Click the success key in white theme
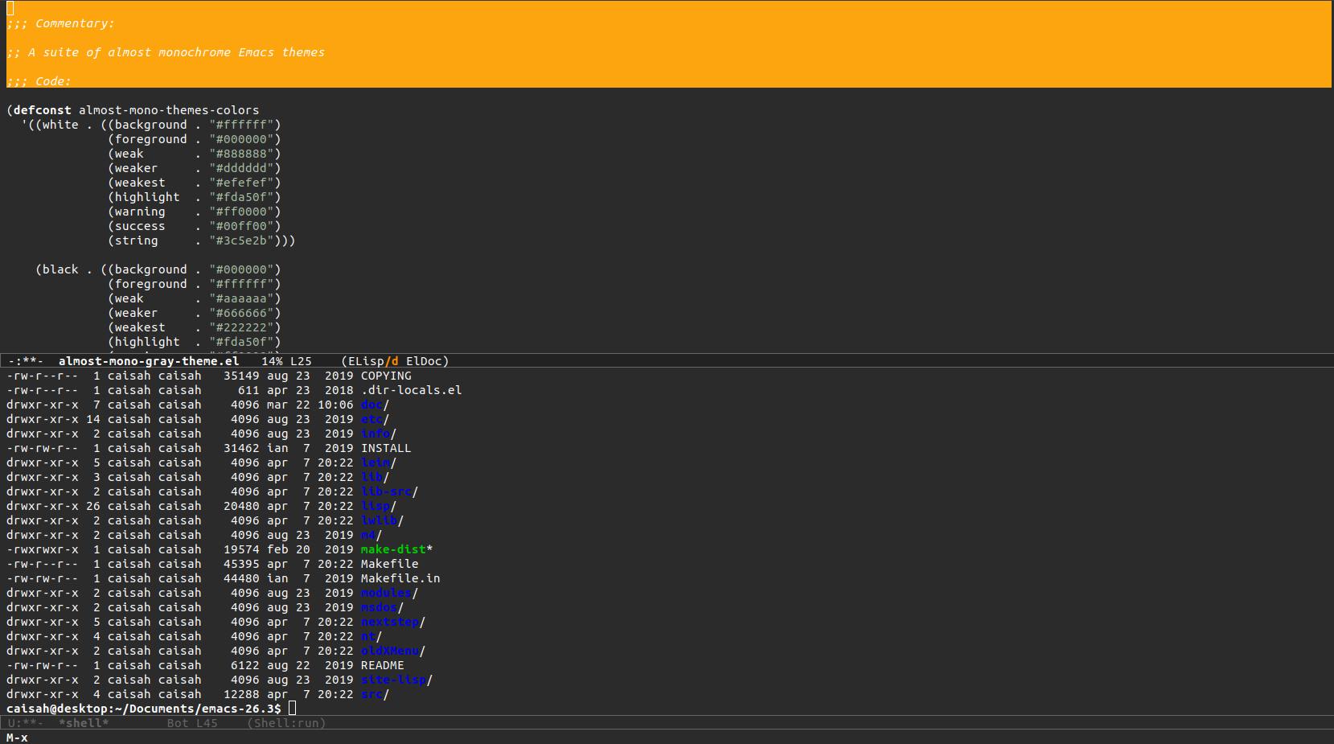1334x744 pixels. pos(140,226)
